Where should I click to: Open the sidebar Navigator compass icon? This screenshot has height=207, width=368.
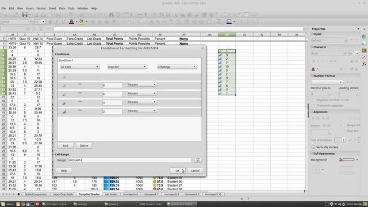point(364,57)
